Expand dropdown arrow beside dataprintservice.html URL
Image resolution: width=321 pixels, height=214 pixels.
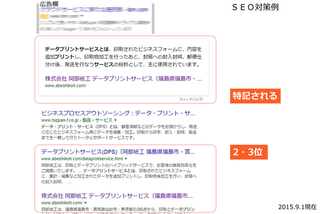click(x=126, y=159)
